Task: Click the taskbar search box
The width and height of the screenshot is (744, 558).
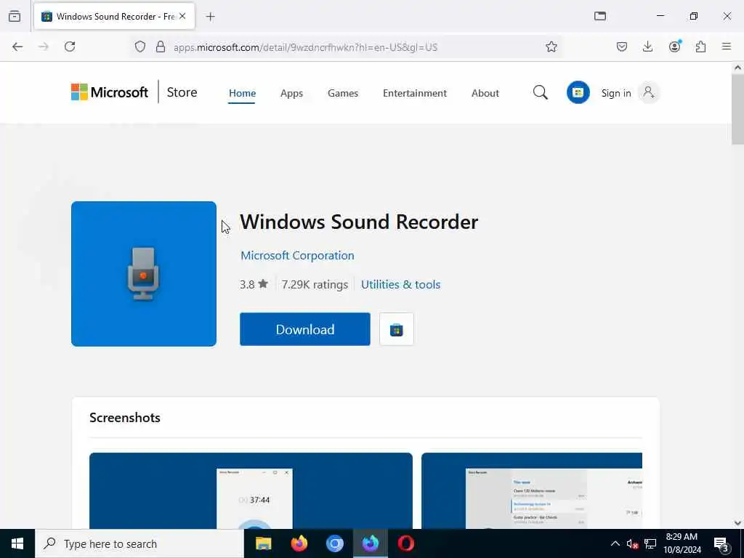Action: (139, 543)
